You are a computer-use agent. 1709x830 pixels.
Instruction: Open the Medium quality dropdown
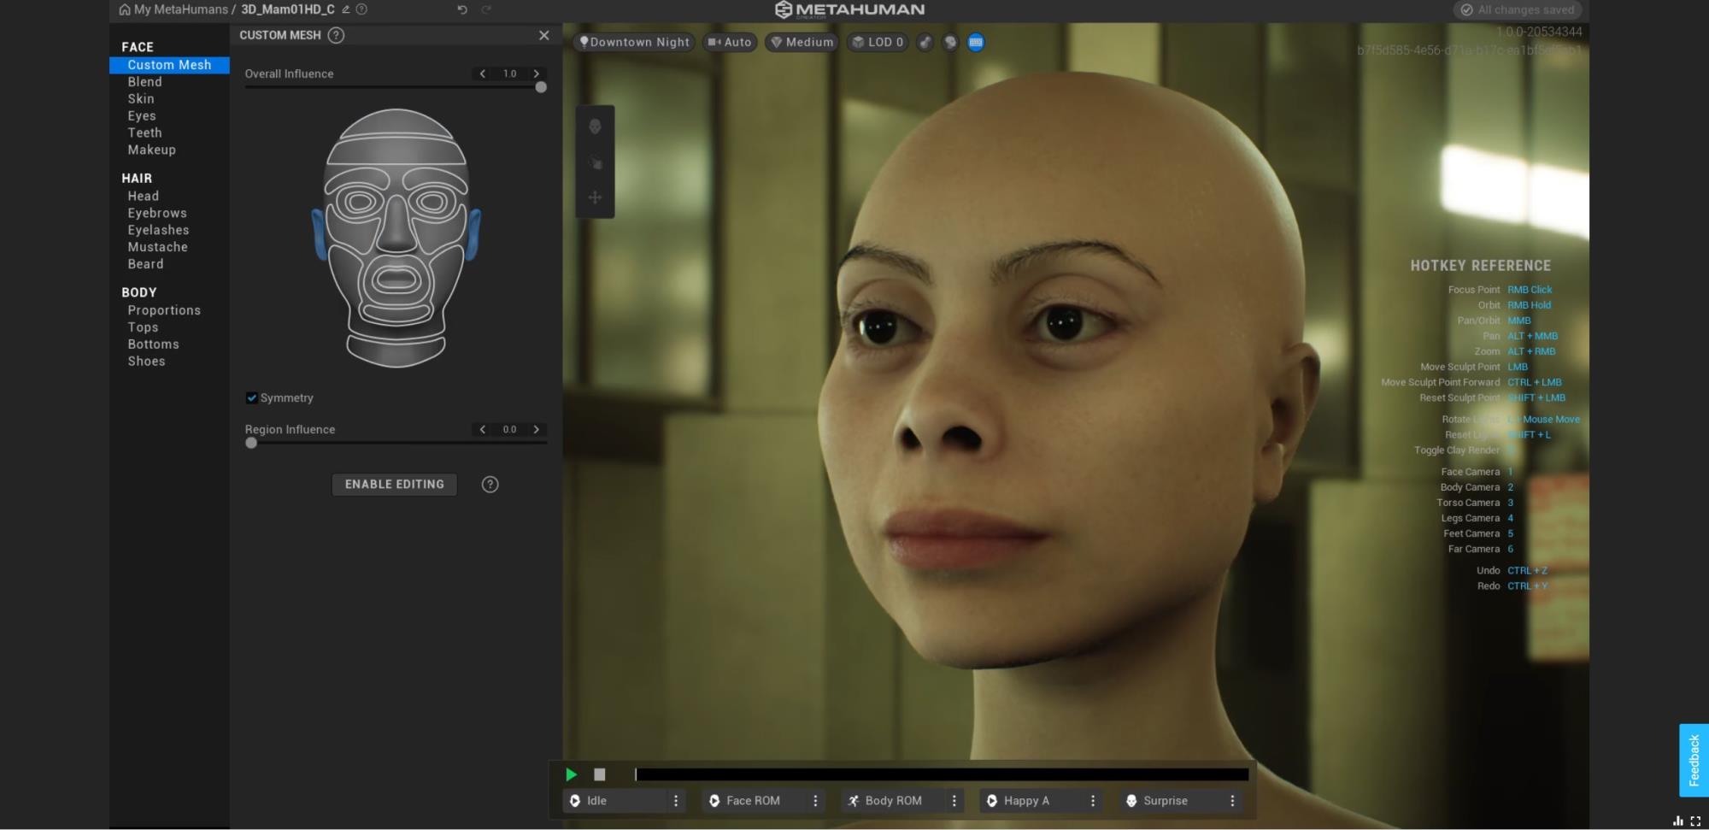(x=802, y=42)
